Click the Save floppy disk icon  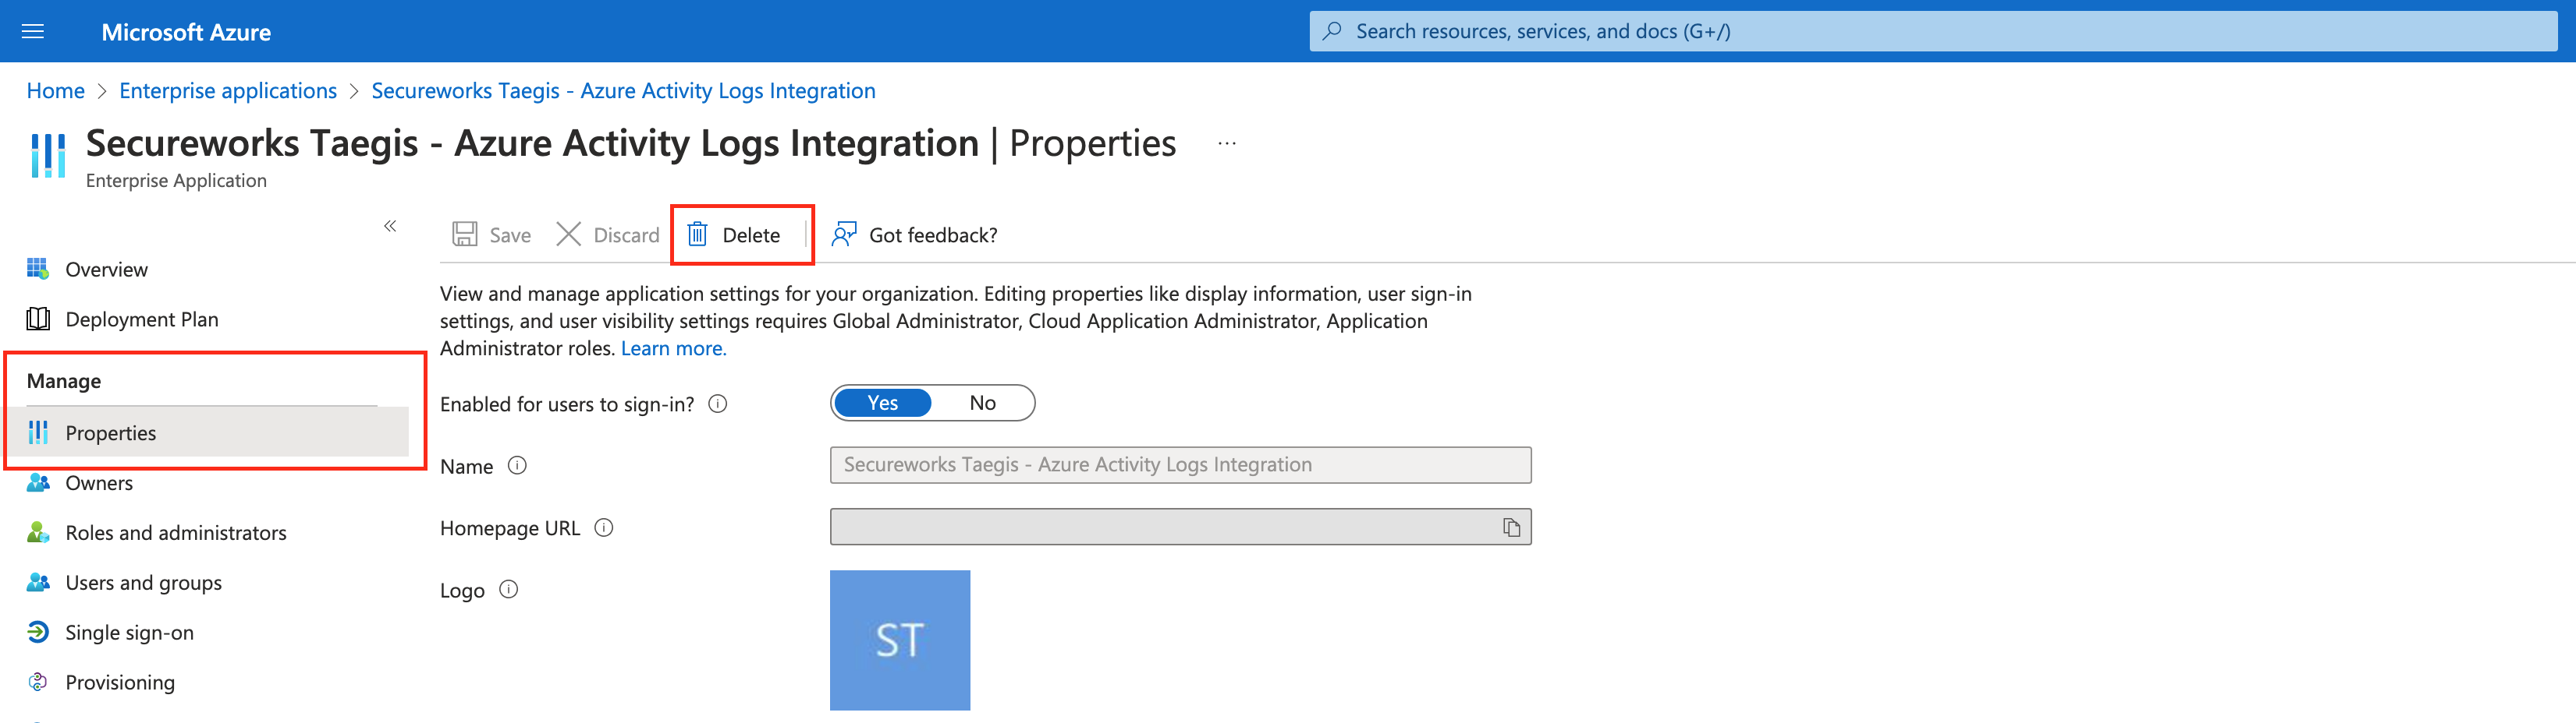tap(465, 235)
